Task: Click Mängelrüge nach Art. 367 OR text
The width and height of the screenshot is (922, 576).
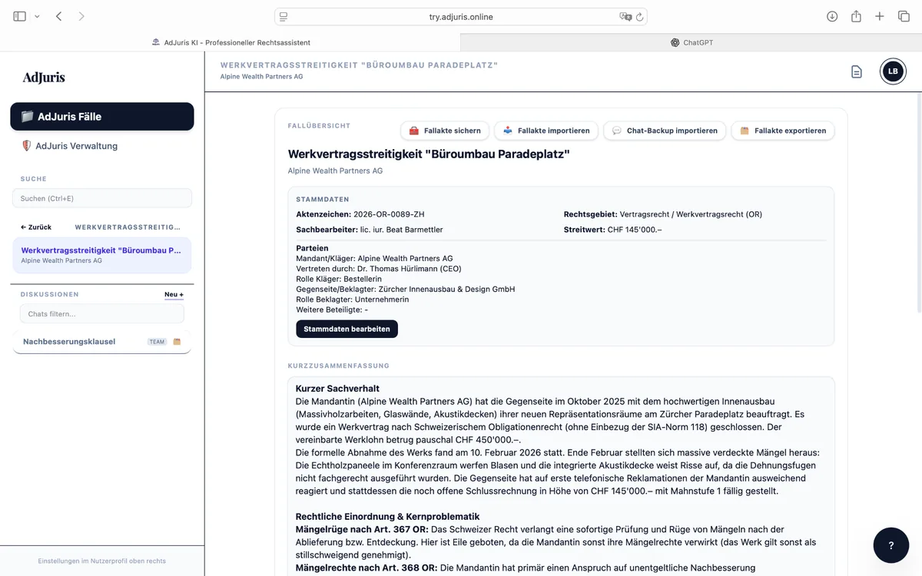Action: pyautogui.click(x=362, y=529)
